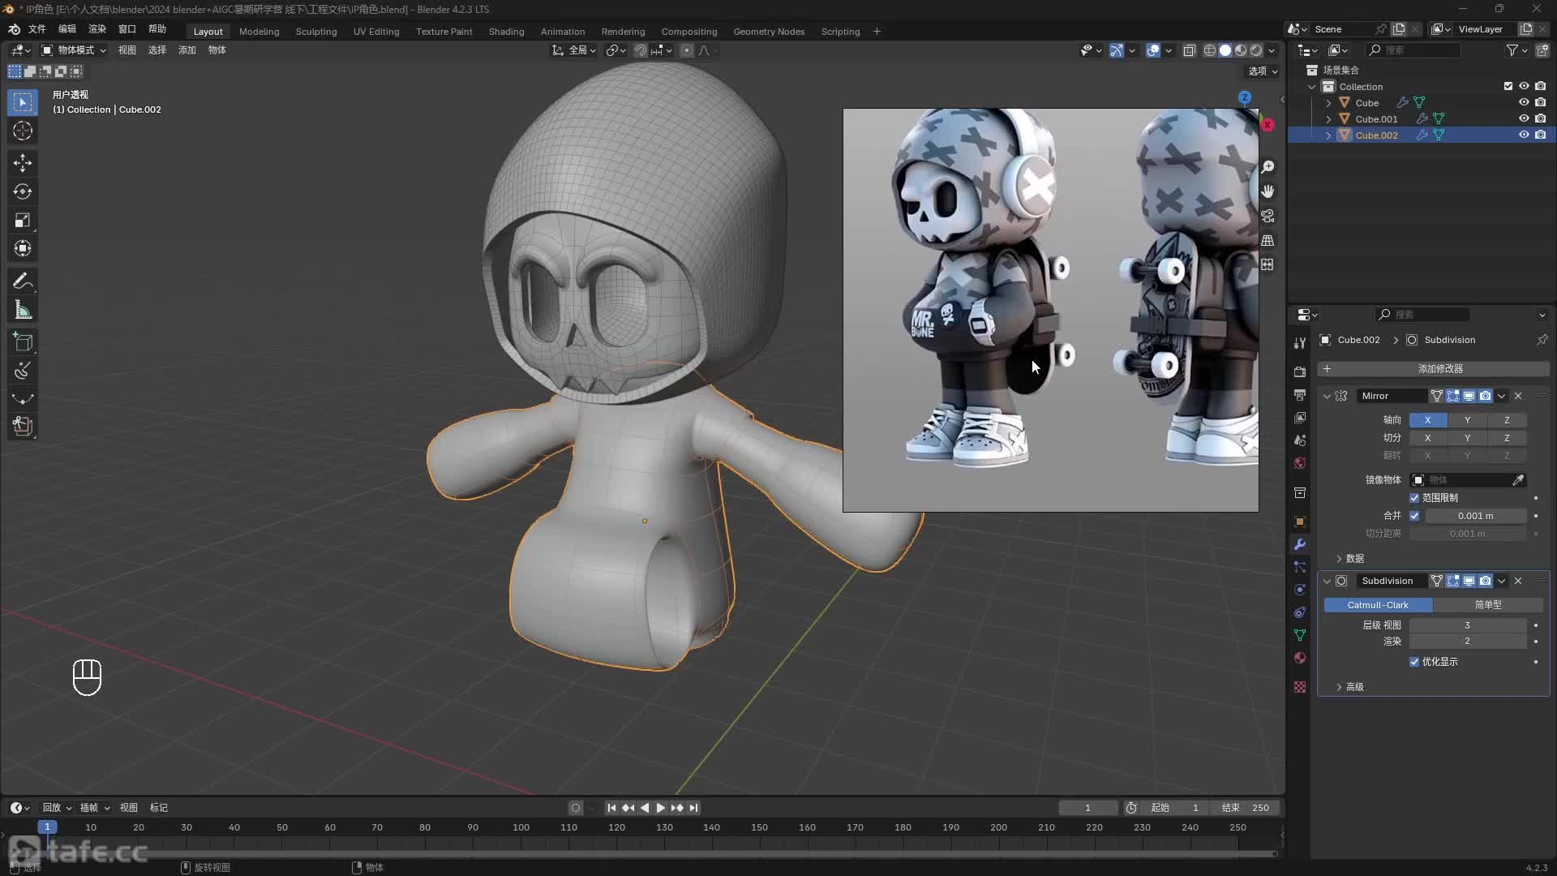Image resolution: width=1557 pixels, height=876 pixels.
Task: Jump to the timeline start frame
Action: [x=611, y=808]
